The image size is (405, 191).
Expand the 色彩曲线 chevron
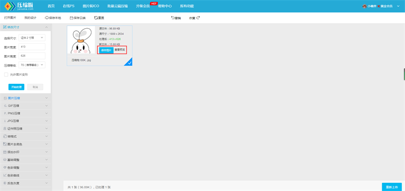click(x=47, y=175)
